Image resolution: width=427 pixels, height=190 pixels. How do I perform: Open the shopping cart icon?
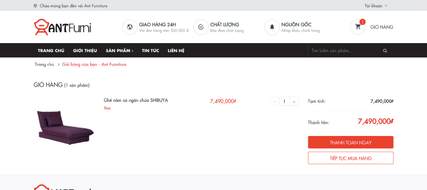358,27
